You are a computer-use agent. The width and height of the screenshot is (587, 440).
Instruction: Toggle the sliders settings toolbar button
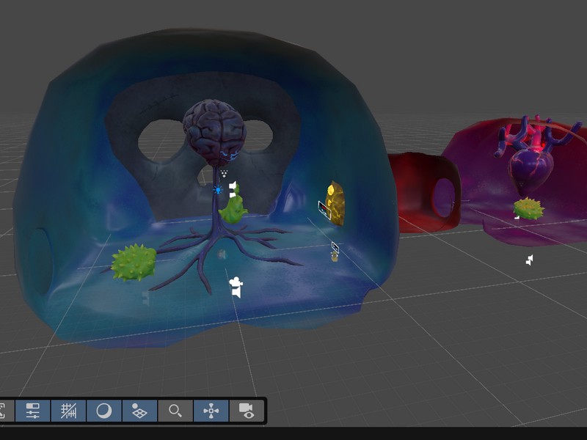tap(32, 411)
